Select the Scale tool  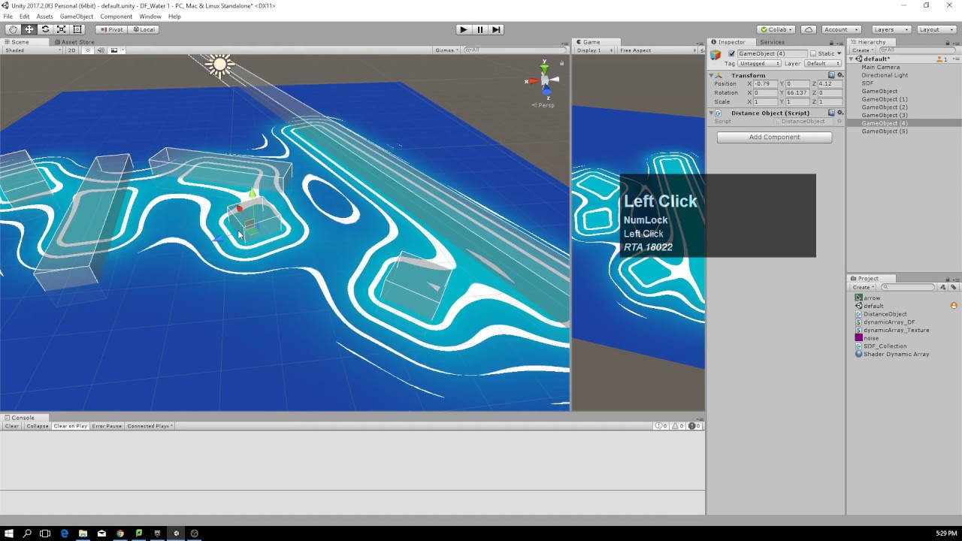coord(62,29)
